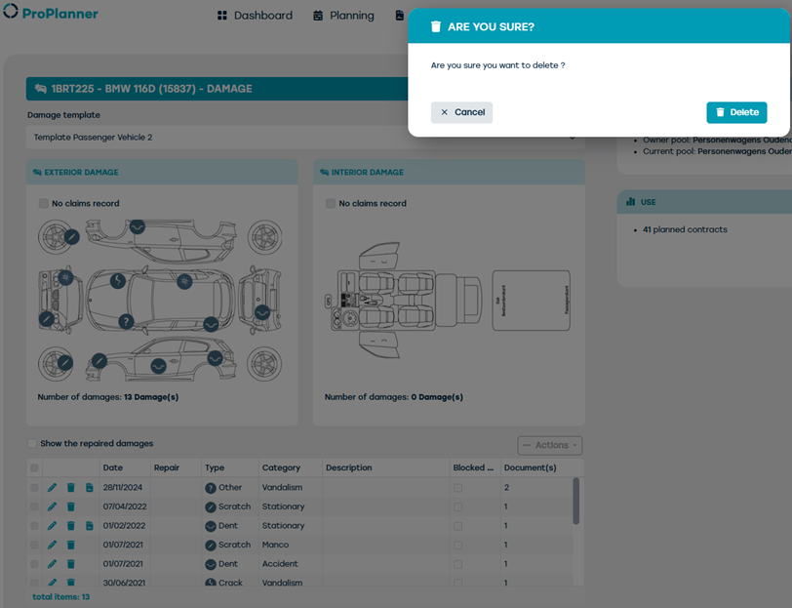Enable Show the repaired damages checkbox
Viewport: 792px width, 608px height.
[32, 443]
